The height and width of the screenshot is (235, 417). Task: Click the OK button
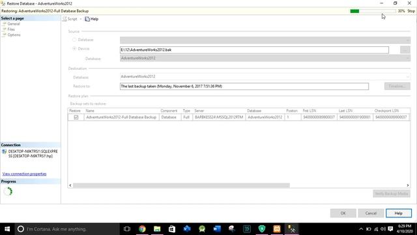click(x=343, y=213)
